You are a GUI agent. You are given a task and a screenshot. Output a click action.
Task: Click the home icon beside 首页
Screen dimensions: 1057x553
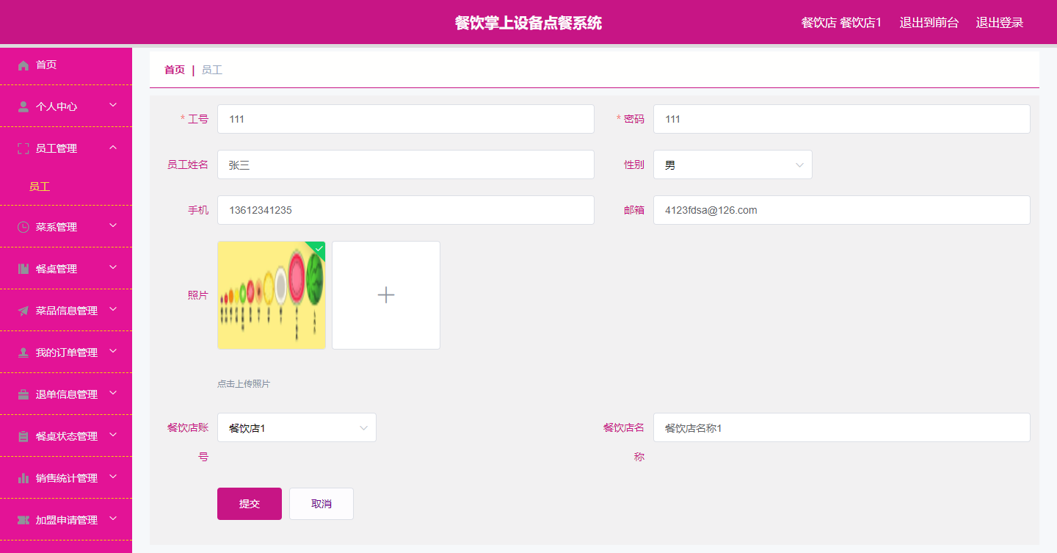[23, 65]
